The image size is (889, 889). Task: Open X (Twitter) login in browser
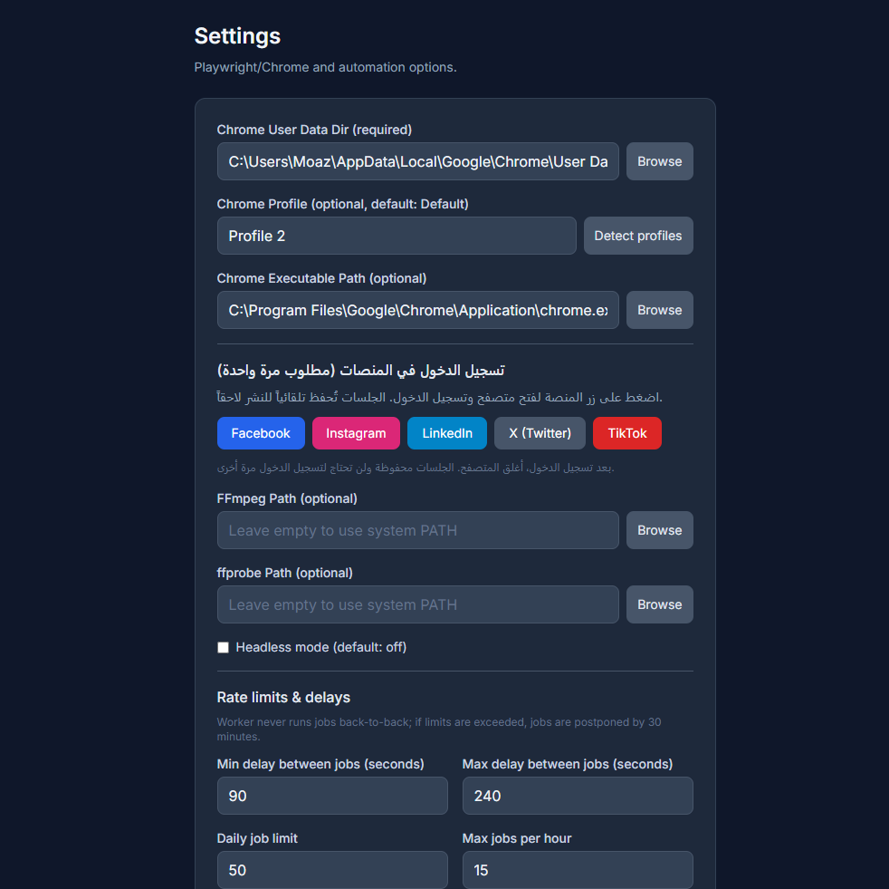click(x=540, y=433)
